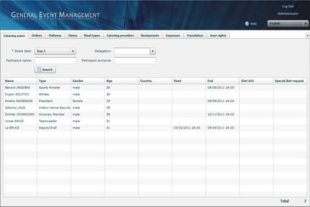
Task: Open the Select date Day 2 dropdown
Action: [x=55, y=51]
